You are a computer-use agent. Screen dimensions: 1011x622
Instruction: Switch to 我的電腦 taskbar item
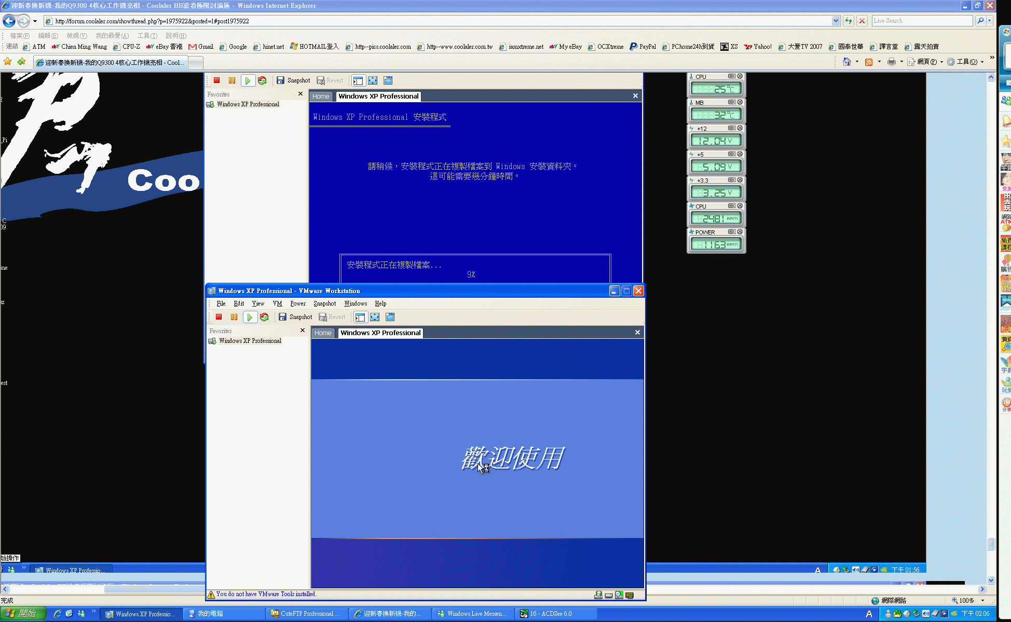point(224,614)
